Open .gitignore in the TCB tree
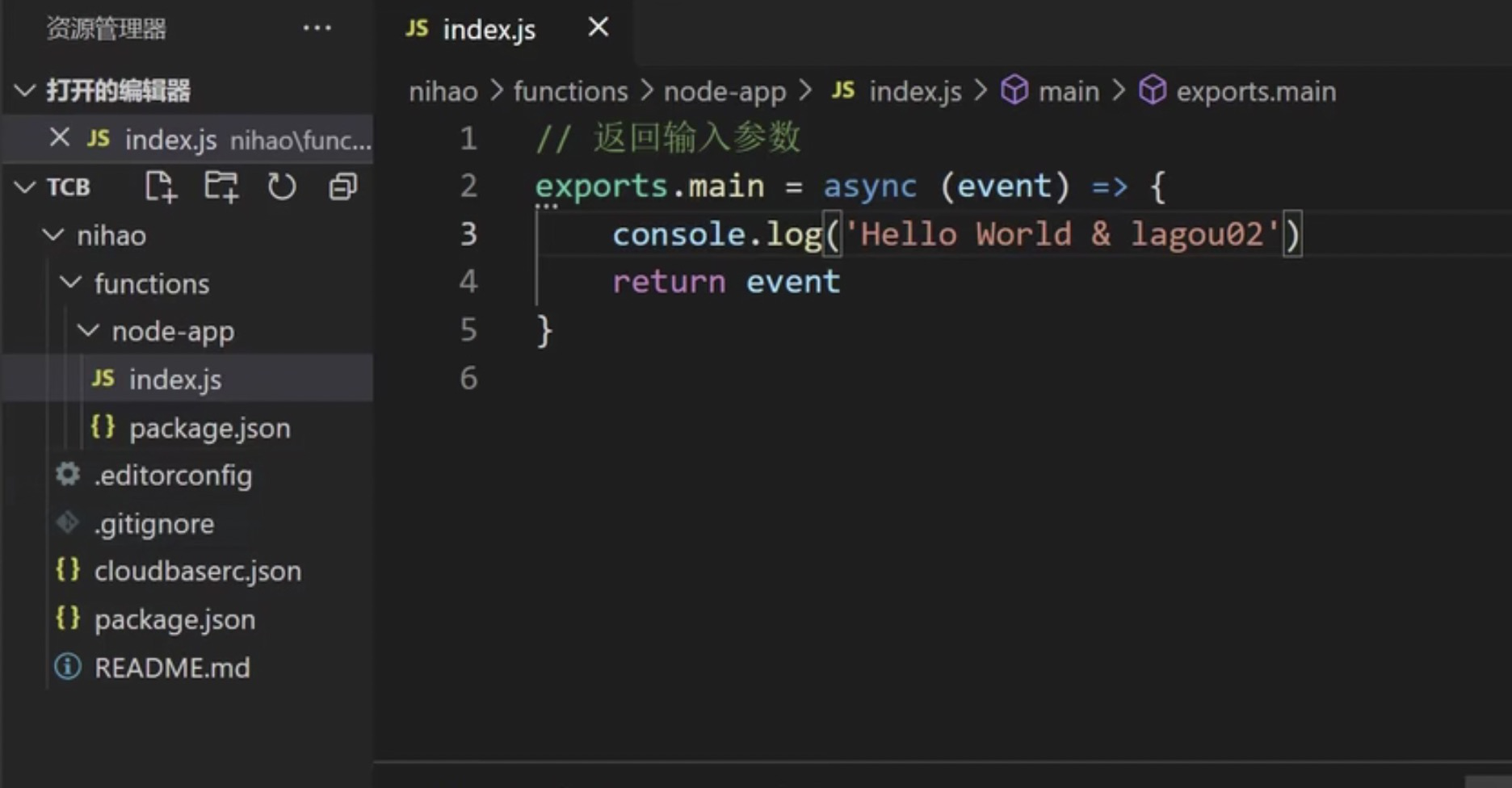1512x788 pixels. pos(153,523)
